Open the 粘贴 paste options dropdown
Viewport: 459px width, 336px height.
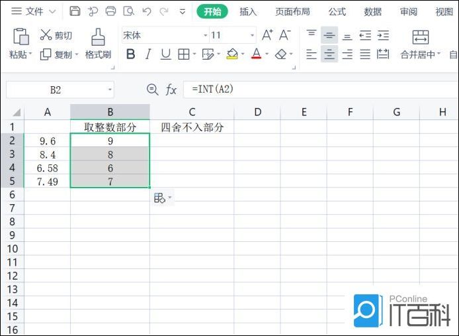(30, 54)
